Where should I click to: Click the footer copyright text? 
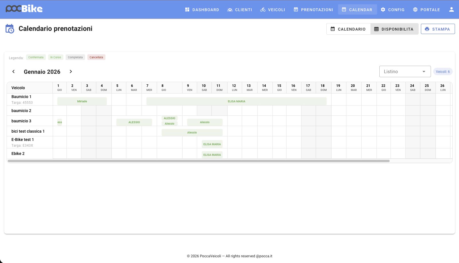pos(229,256)
